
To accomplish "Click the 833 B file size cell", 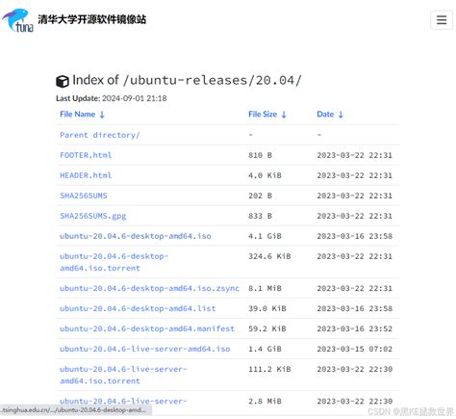I will coord(260,216).
